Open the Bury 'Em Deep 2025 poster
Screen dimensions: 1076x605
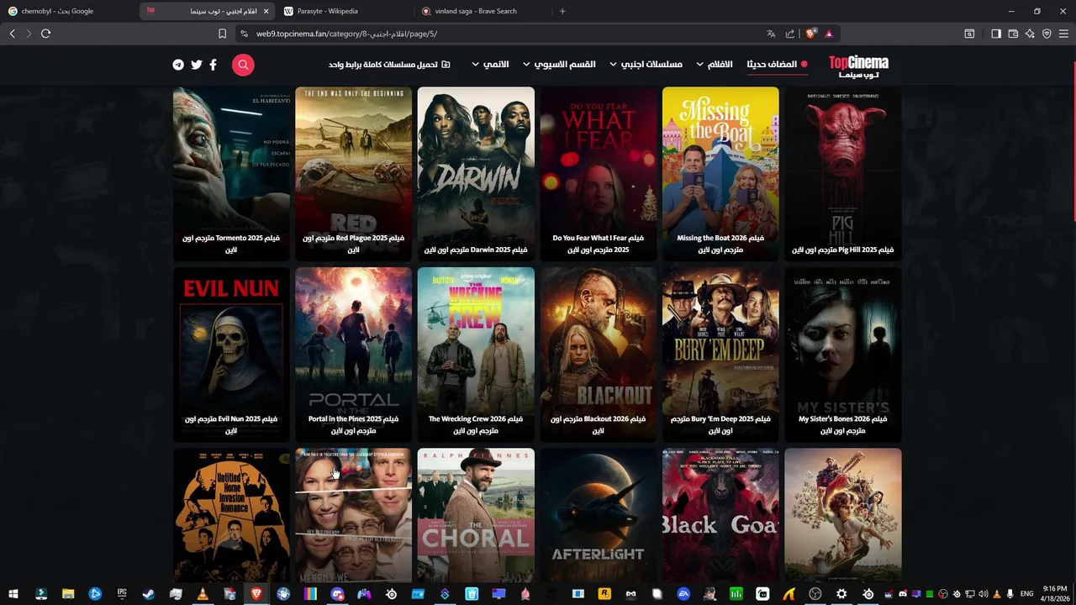(x=720, y=355)
